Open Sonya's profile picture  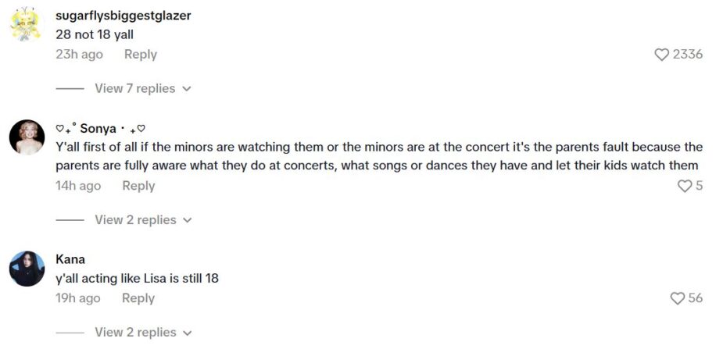(27, 138)
